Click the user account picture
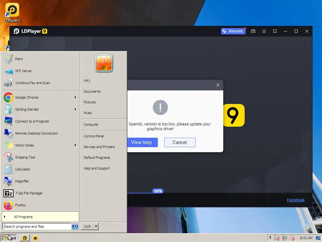This screenshot has width=322, height=242. coord(104,63)
